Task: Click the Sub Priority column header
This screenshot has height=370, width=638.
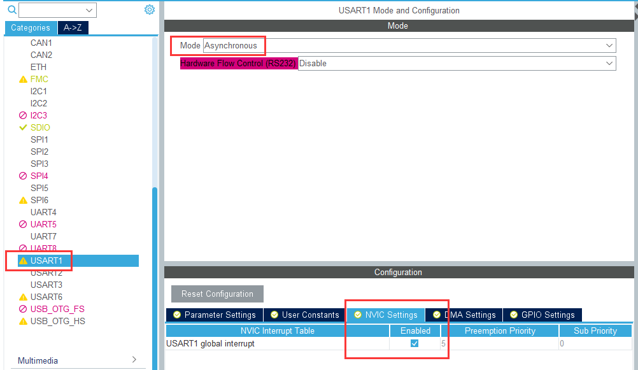Action: pyautogui.click(x=595, y=331)
